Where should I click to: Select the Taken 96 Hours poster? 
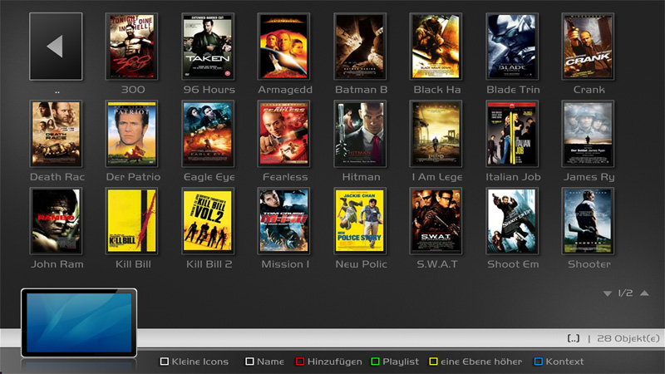(208, 47)
